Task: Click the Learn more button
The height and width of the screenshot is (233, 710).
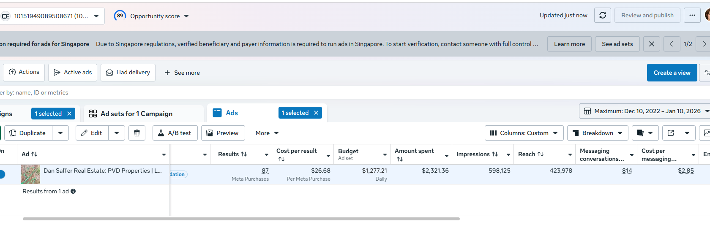Action: (569, 44)
